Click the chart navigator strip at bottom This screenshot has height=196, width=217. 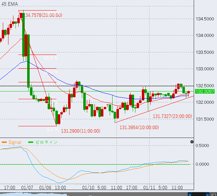106,194
